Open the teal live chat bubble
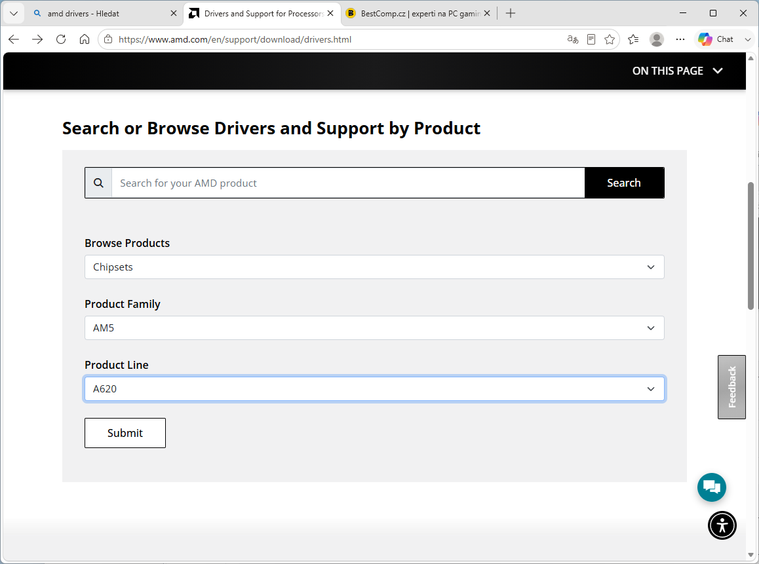The image size is (759, 564). coord(712,487)
